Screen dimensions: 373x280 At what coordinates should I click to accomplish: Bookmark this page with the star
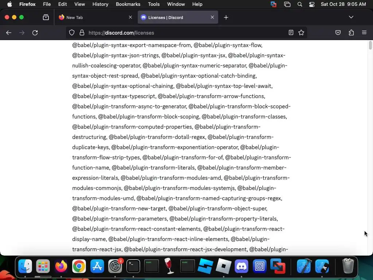tap(301, 32)
